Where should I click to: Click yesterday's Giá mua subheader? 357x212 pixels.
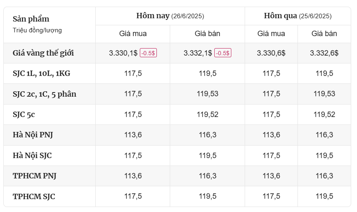pos(271,34)
